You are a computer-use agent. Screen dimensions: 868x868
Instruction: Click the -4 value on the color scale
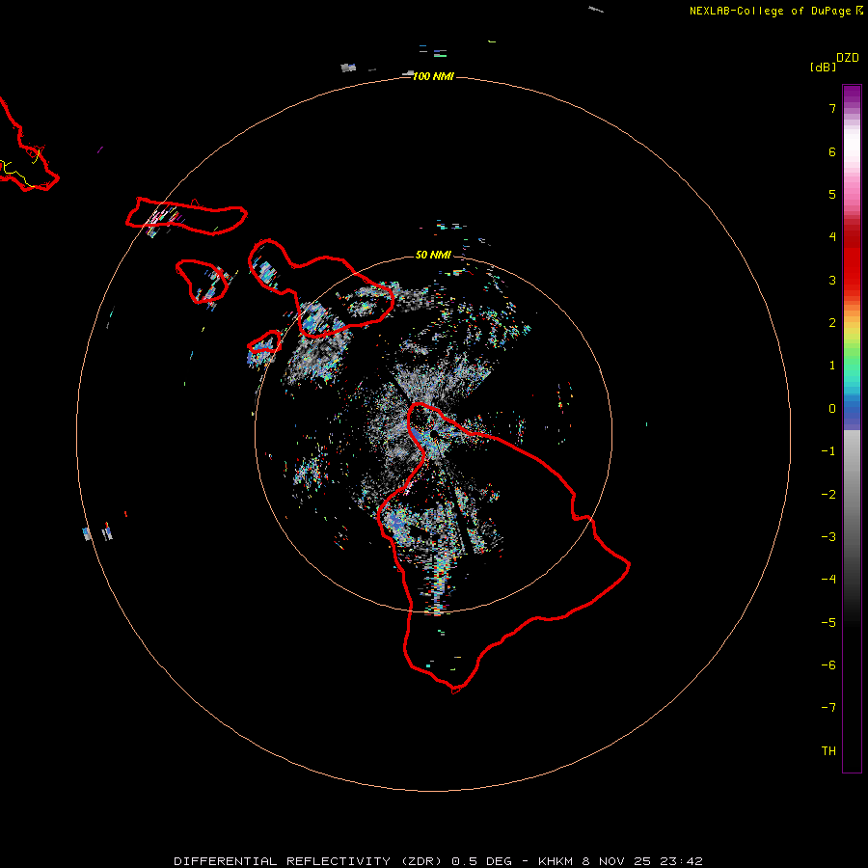click(828, 580)
